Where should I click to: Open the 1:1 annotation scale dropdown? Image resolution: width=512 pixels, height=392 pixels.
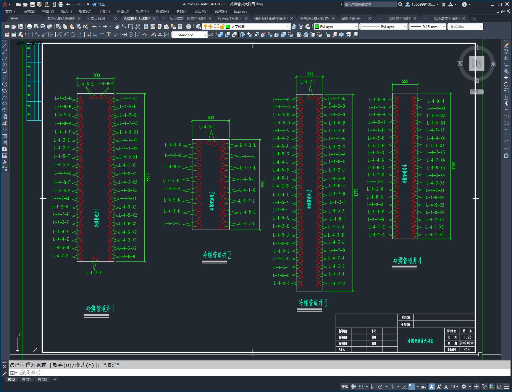click(x=455, y=386)
